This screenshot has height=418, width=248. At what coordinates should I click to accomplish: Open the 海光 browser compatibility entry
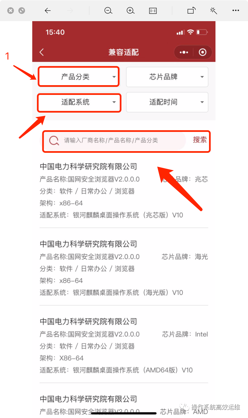(124, 268)
